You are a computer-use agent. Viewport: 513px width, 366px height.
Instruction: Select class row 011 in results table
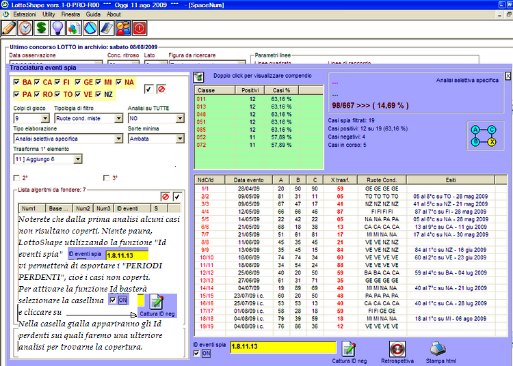259,99
